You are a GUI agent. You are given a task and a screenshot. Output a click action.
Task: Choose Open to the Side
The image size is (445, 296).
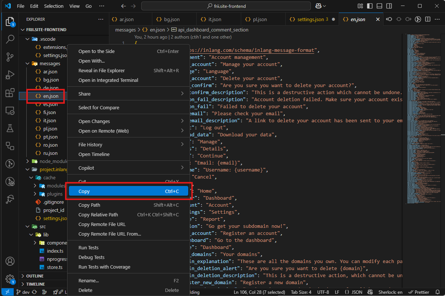click(129, 51)
